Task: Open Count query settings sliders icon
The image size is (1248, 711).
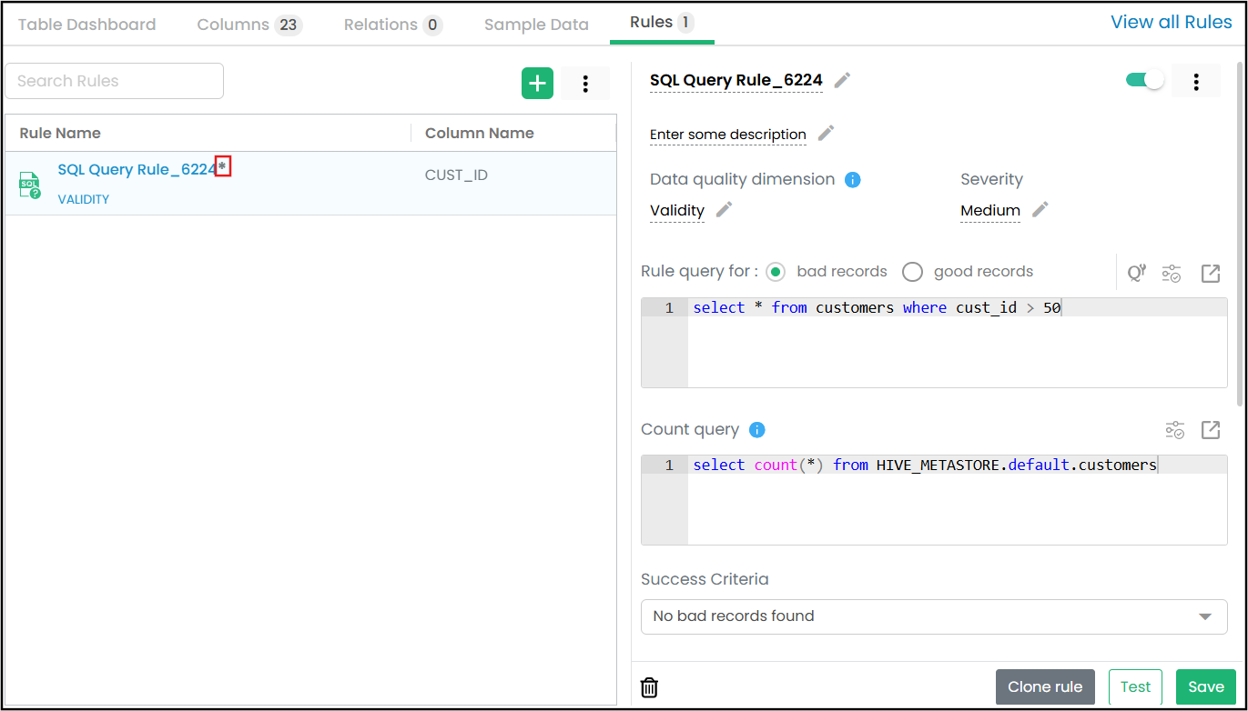Action: 1175,430
